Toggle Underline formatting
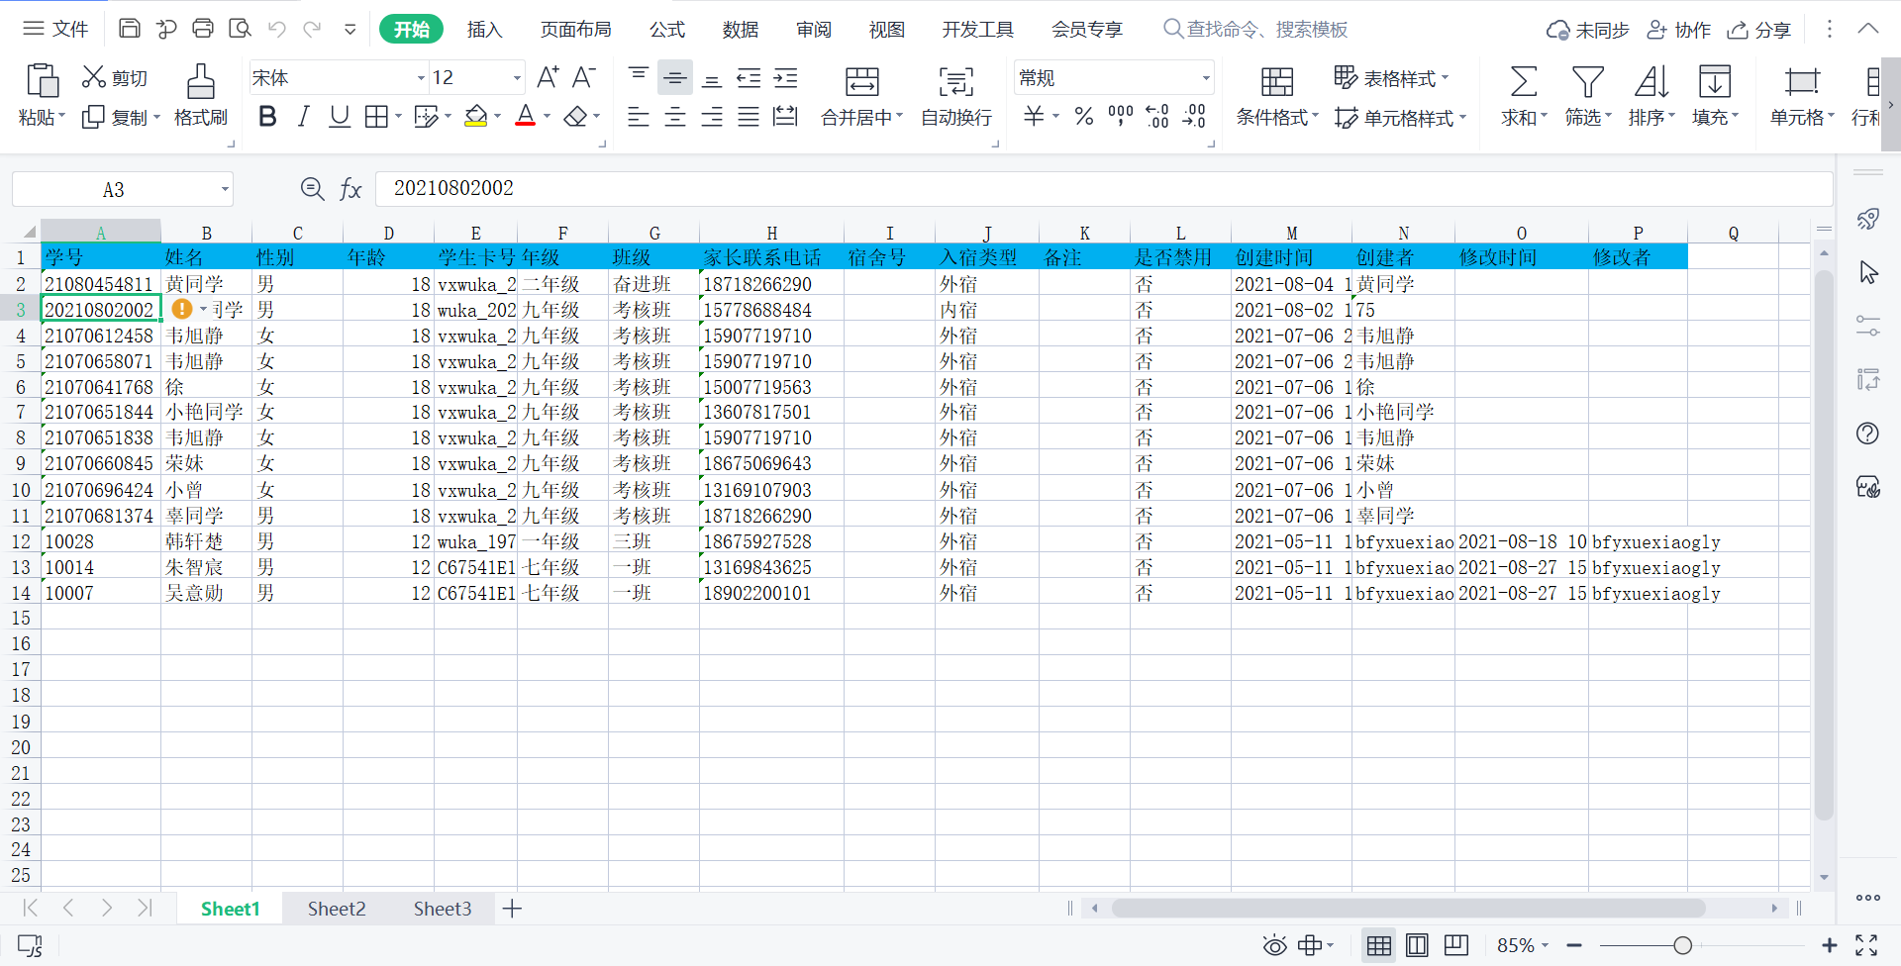Image resolution: width=1901 pixels, height=966 pixels. [x=340, y=117]
